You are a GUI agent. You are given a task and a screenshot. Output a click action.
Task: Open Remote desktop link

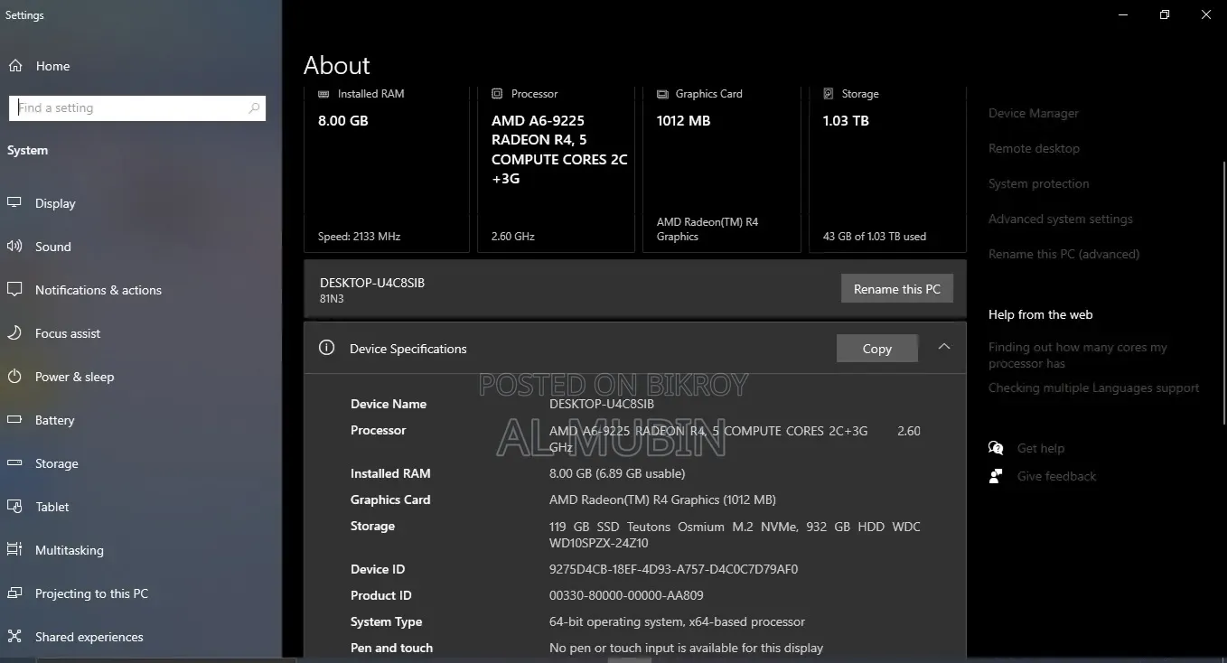pyautogui.click(x=1034, y=148)
